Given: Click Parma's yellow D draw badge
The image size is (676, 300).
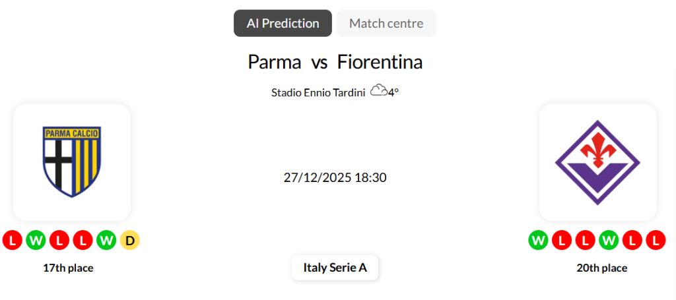Looking at the screenshot, I should 129,241.
